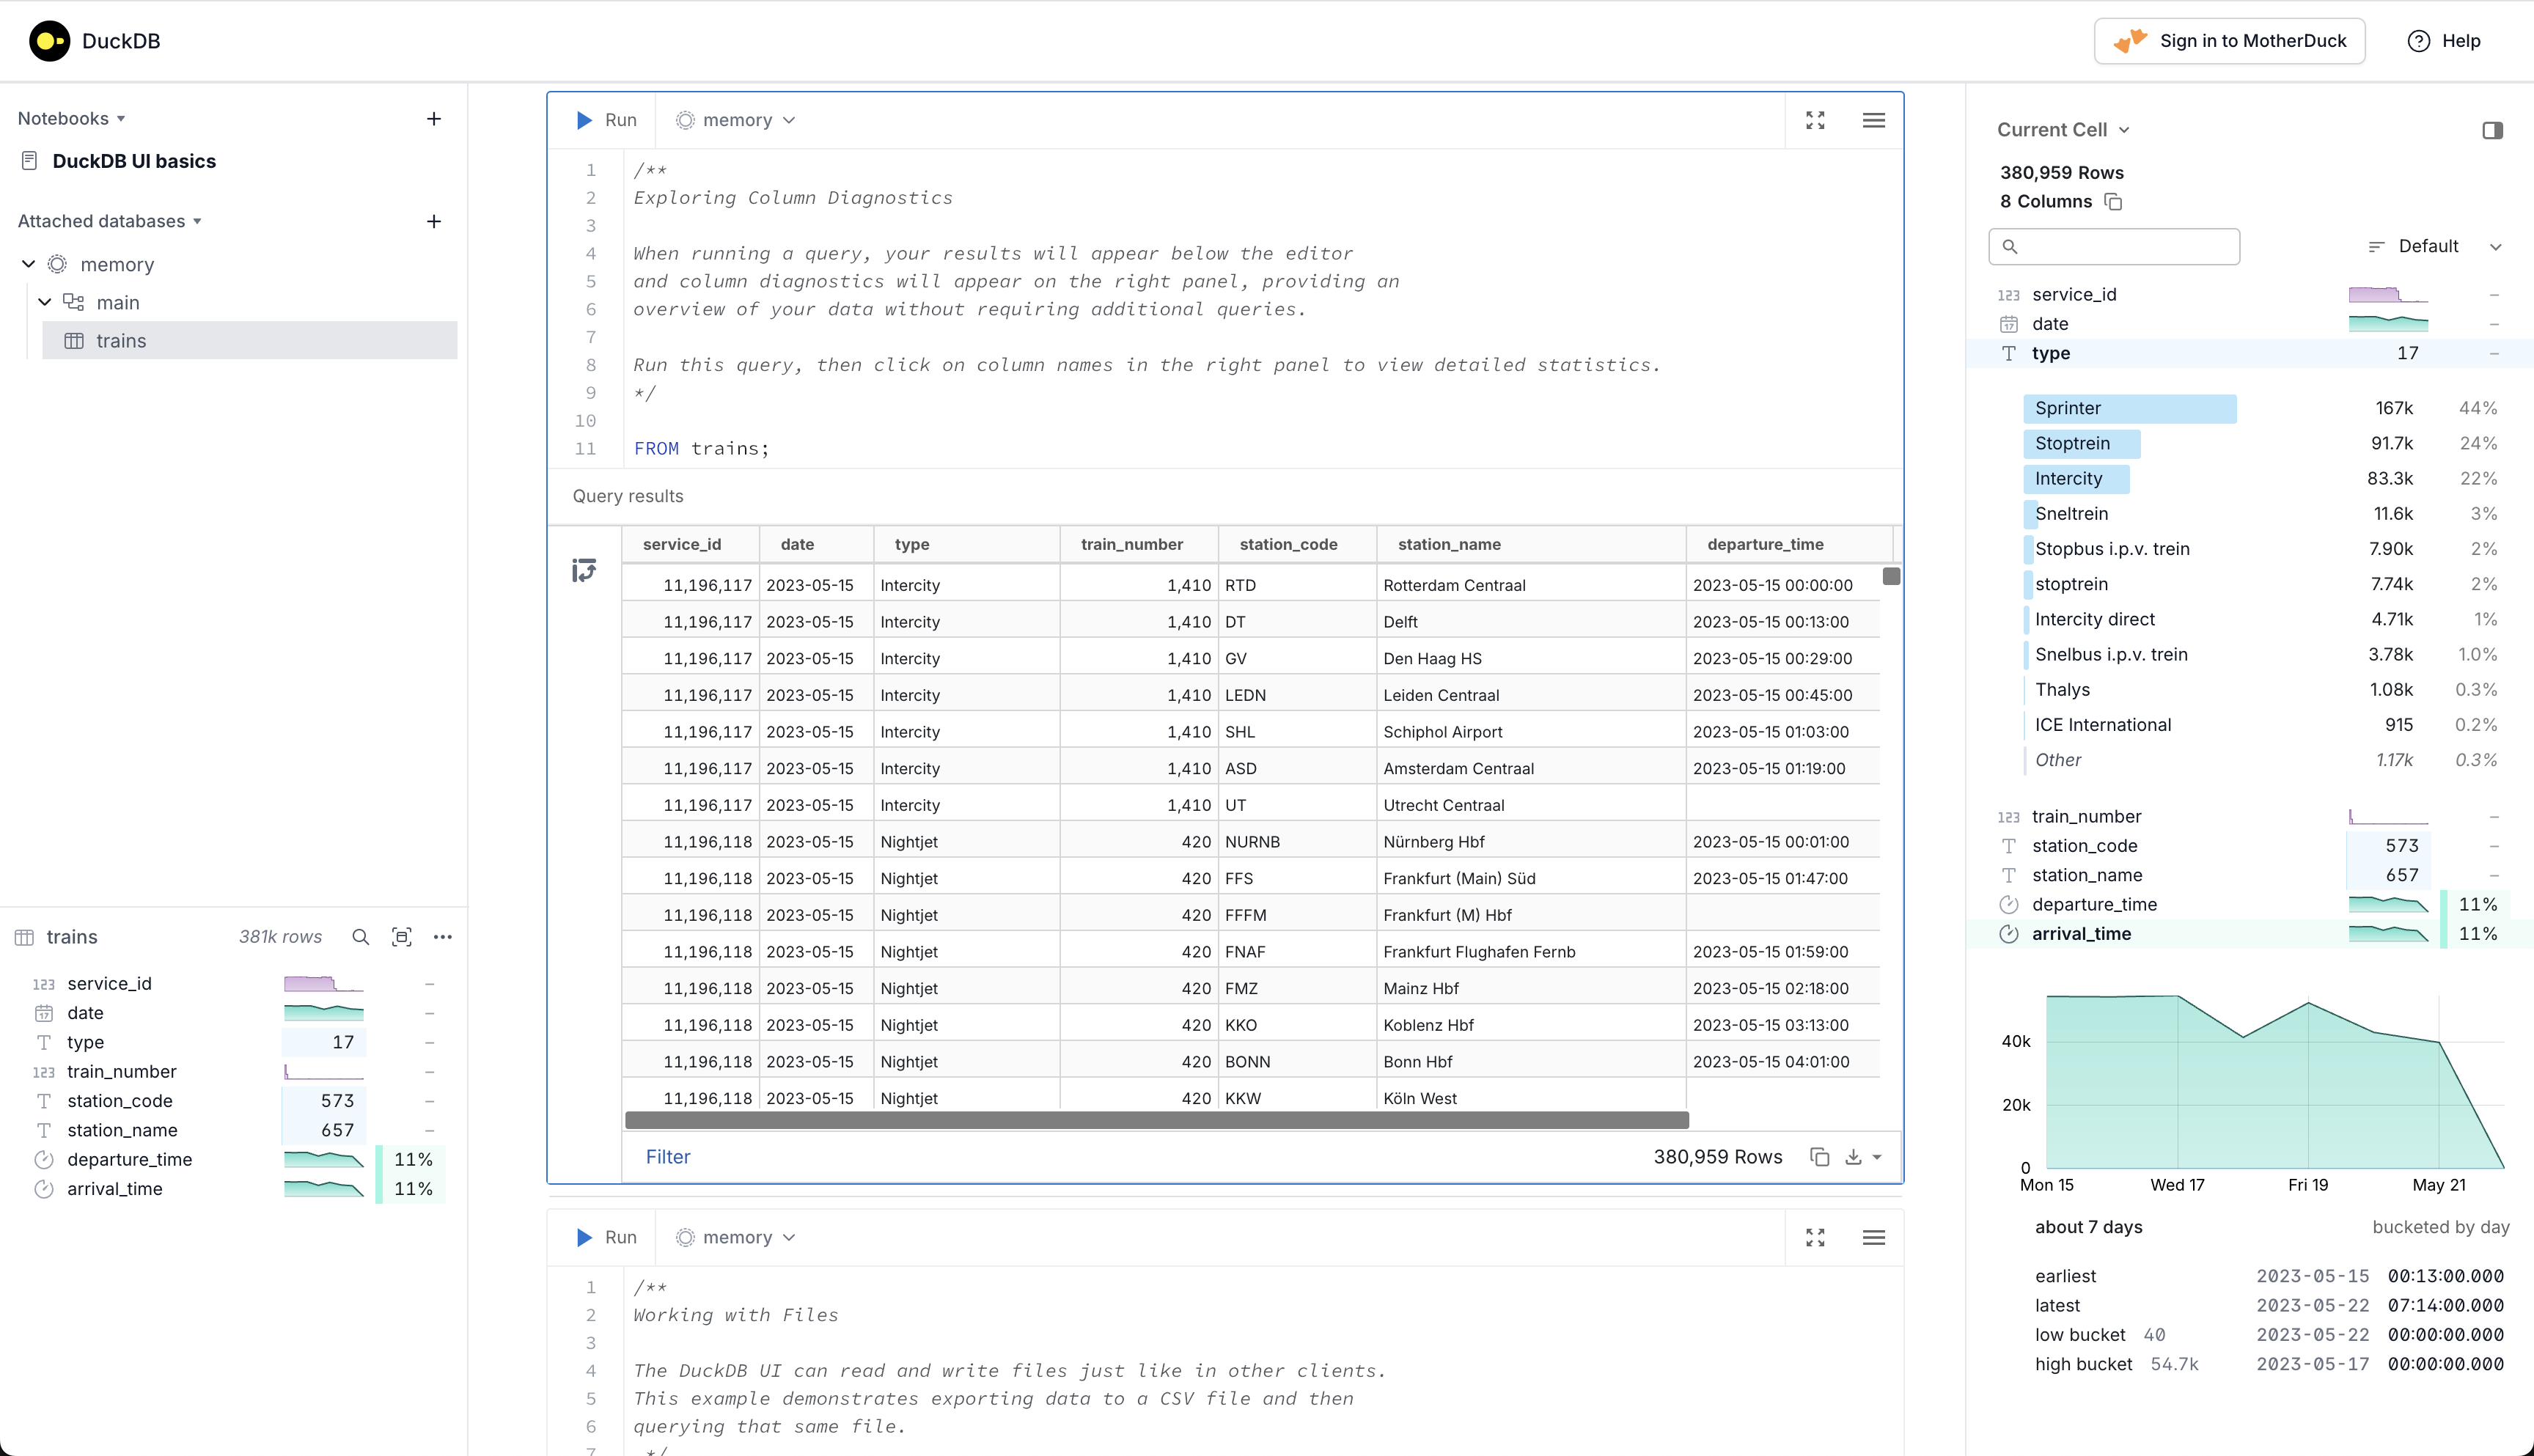Copy the result rows using the copy icon
Image resolution: width=2534 pixels, height=1456 pixels.
[1819, 1156]
